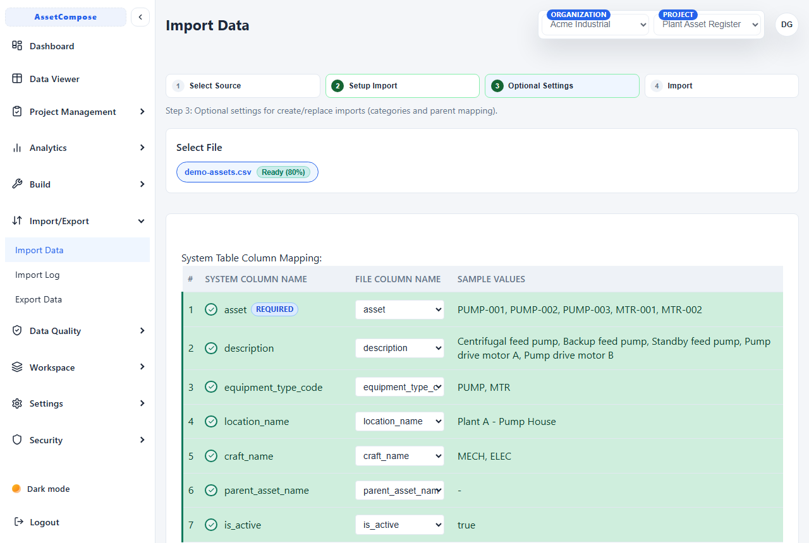Collapse the sidebar with the chevron button
809x543 pixels.
(x=140, y=17)
